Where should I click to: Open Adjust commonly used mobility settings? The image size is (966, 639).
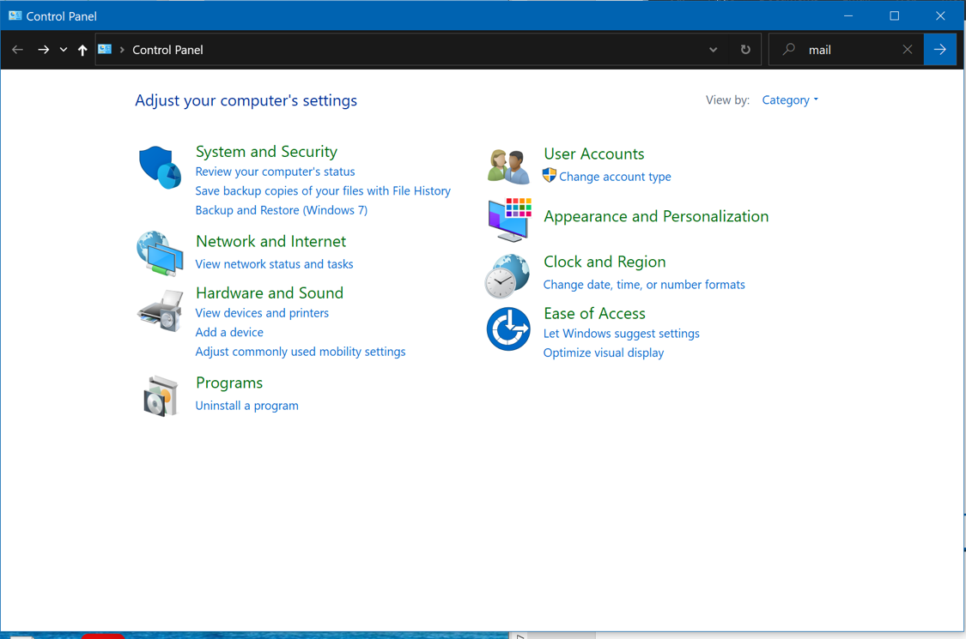pos(300,352)
